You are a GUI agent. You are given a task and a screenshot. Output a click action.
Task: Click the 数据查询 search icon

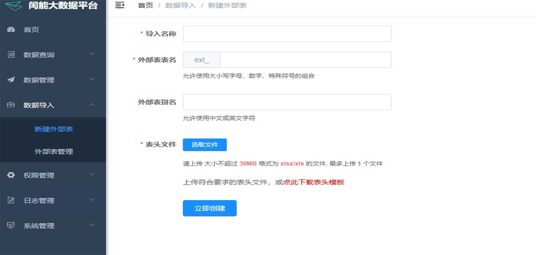pyautogui.click(x=11, y=55)
